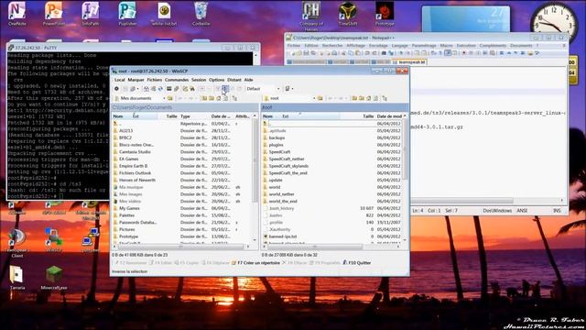
Task: Launch the Minecraft desktop icon
Action: [x=54, y=278]
